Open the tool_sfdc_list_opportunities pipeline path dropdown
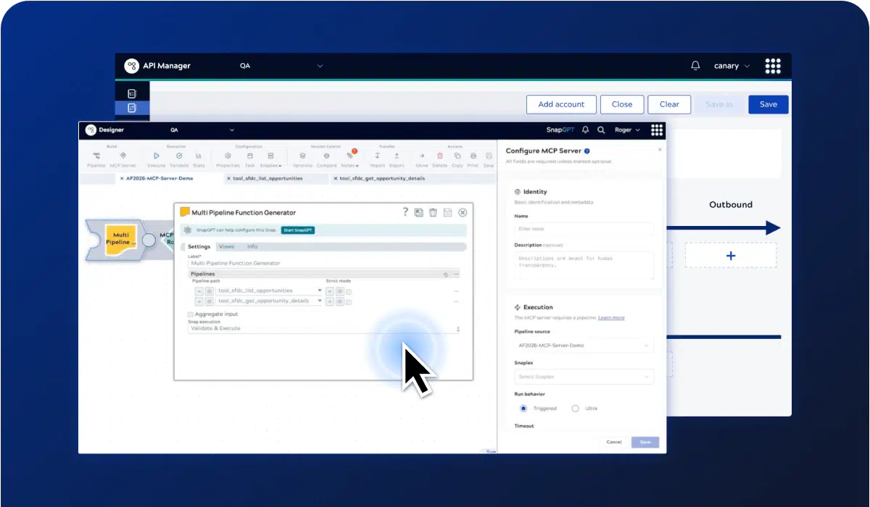This screenshot has height=507, width=870. [x=319, y=291]
